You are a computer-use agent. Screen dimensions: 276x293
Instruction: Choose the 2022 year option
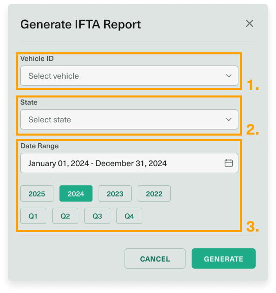(x=155, y=193)
